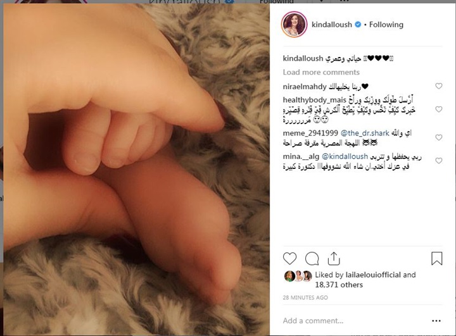The image size is (456, 336).
Task: Click the verified badge next to kindalloush
Action: [358, 25]
